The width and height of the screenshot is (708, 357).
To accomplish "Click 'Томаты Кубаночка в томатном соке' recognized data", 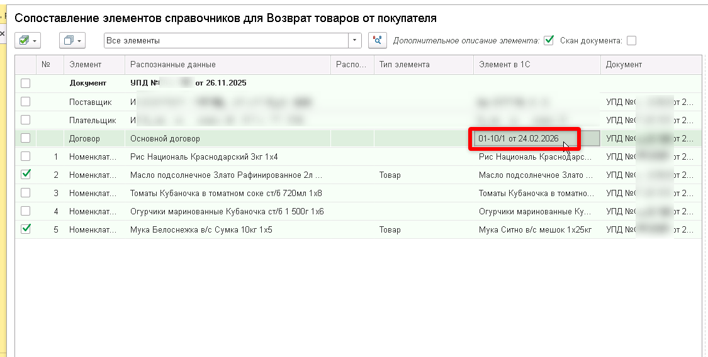I will click(x=228, y=194).
